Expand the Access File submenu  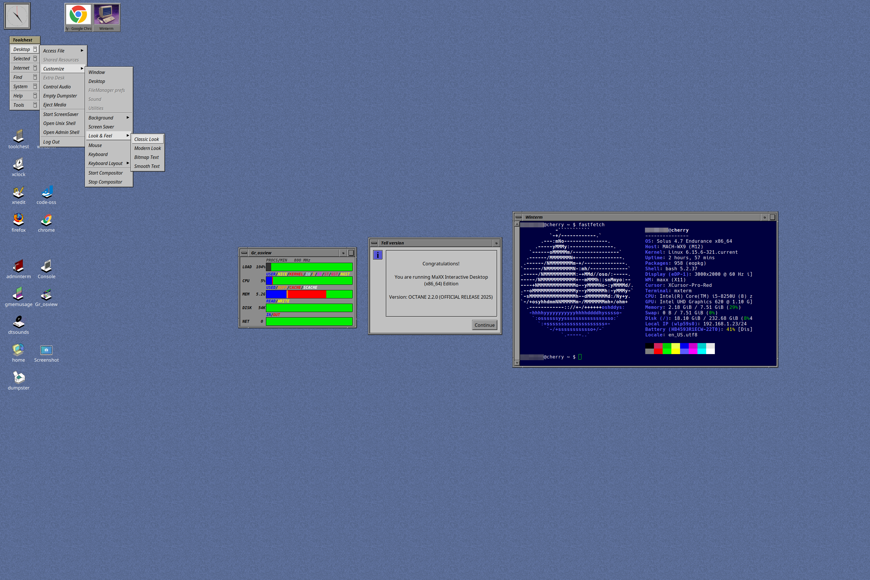(x=63, y=51)
